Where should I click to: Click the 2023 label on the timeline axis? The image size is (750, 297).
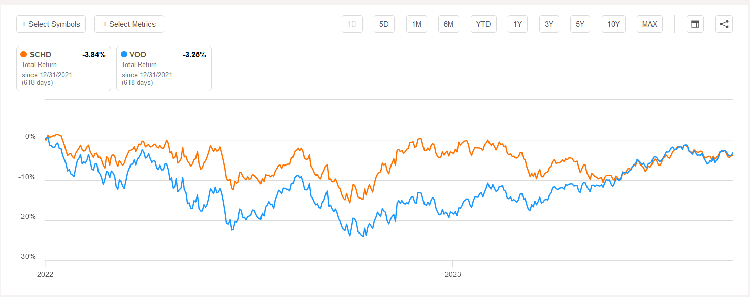pyautogui.click(x=453, y=274)
